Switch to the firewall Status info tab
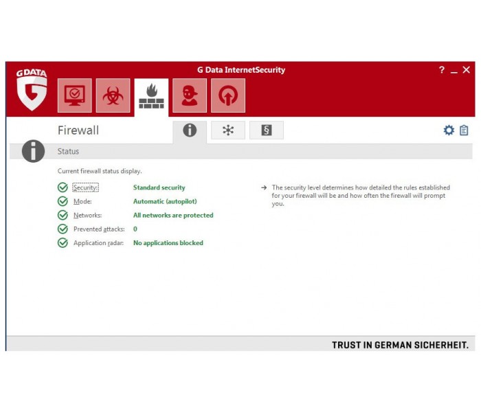 pos(190,131)
